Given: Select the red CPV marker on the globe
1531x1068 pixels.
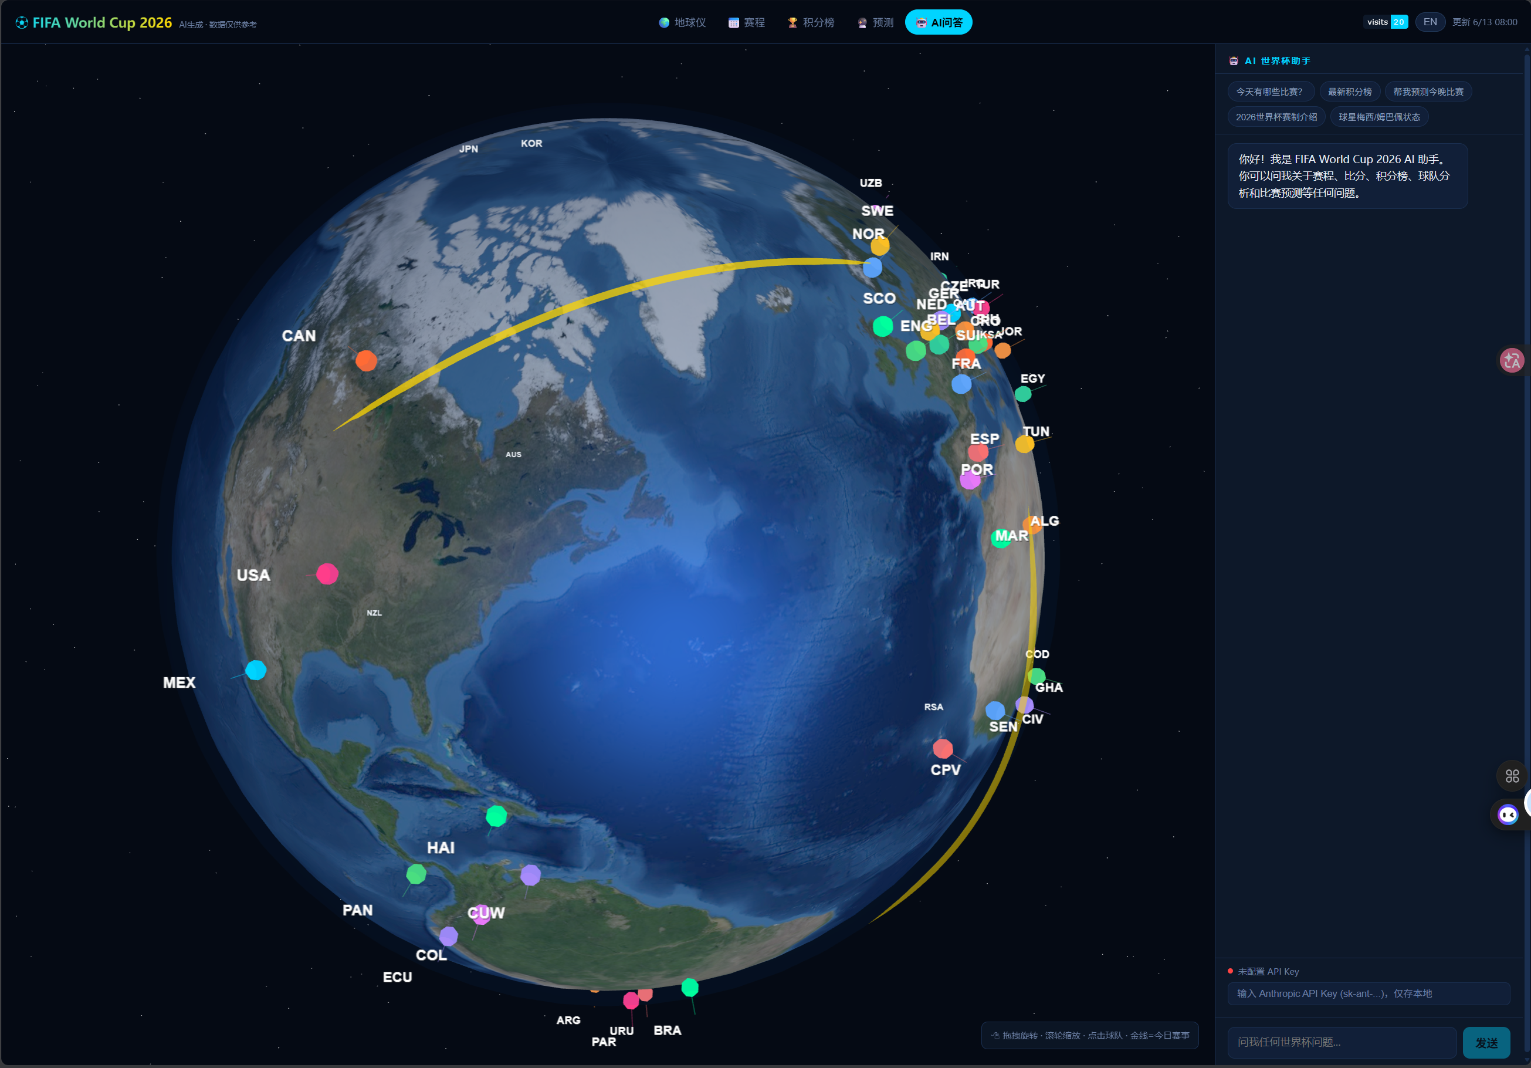Looking at the screenshot, I should tap(943, 748).
